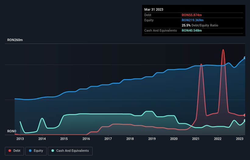The height and width of the screenshot is (160, 250).
Task: Click the 2020 x-axis label
Action: [174, 139]
